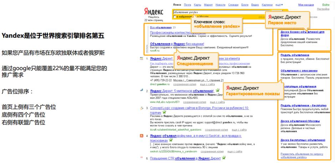Click the favicon beside search result 3

[141, 108]
